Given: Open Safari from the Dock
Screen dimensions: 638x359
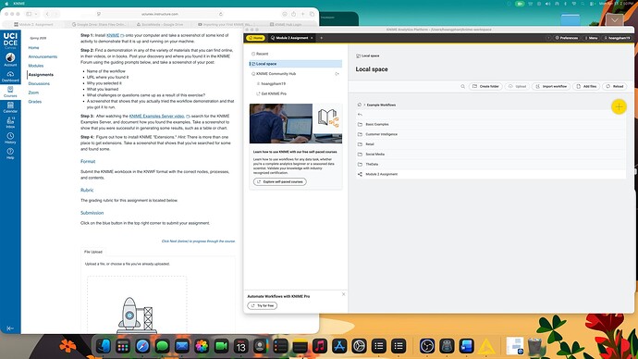Looking at the screenshot, I should pos(142,346).
